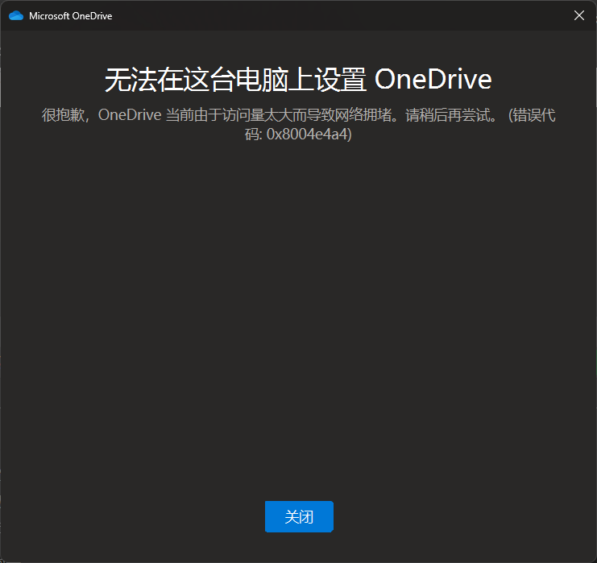This screenshot has width=597, height=563.
Task: Close the Microsoft OneDrive dialog window
Action: point(578,15)
